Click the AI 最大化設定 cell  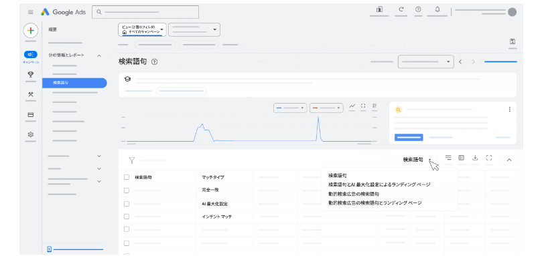214,204
